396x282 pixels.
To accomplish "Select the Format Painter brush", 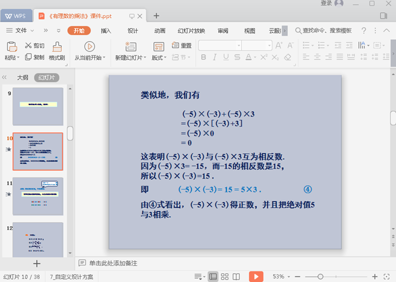I will tap(57, 47).
